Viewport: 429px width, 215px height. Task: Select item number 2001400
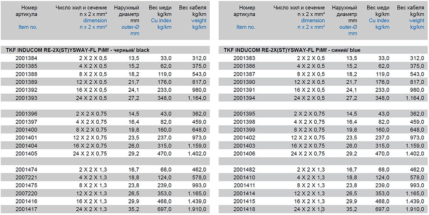[x=26, y=130]
